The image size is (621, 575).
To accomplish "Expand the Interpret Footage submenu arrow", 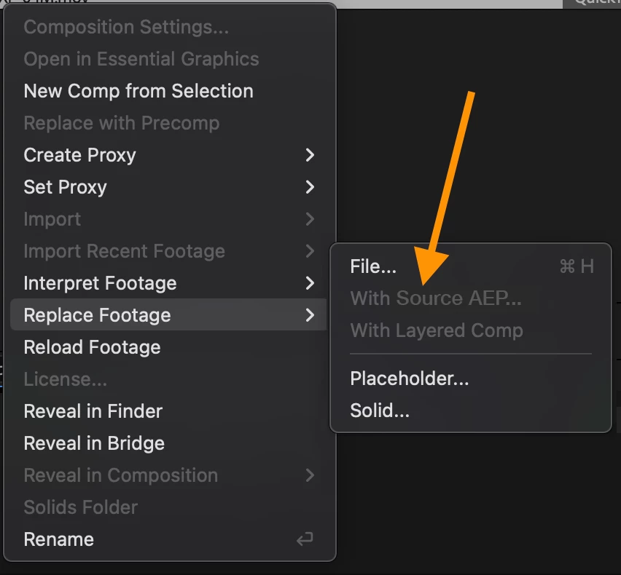I will (310, 283).
